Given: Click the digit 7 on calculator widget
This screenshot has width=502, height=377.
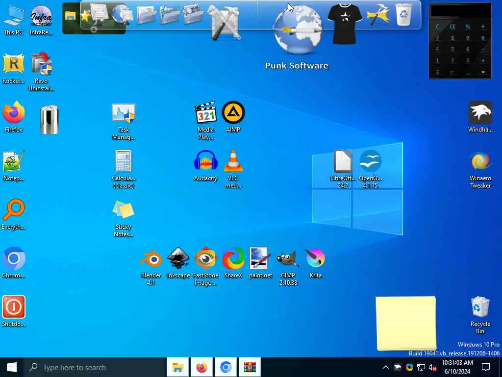Looking at the screenshot, I should (x=437, y=38).
